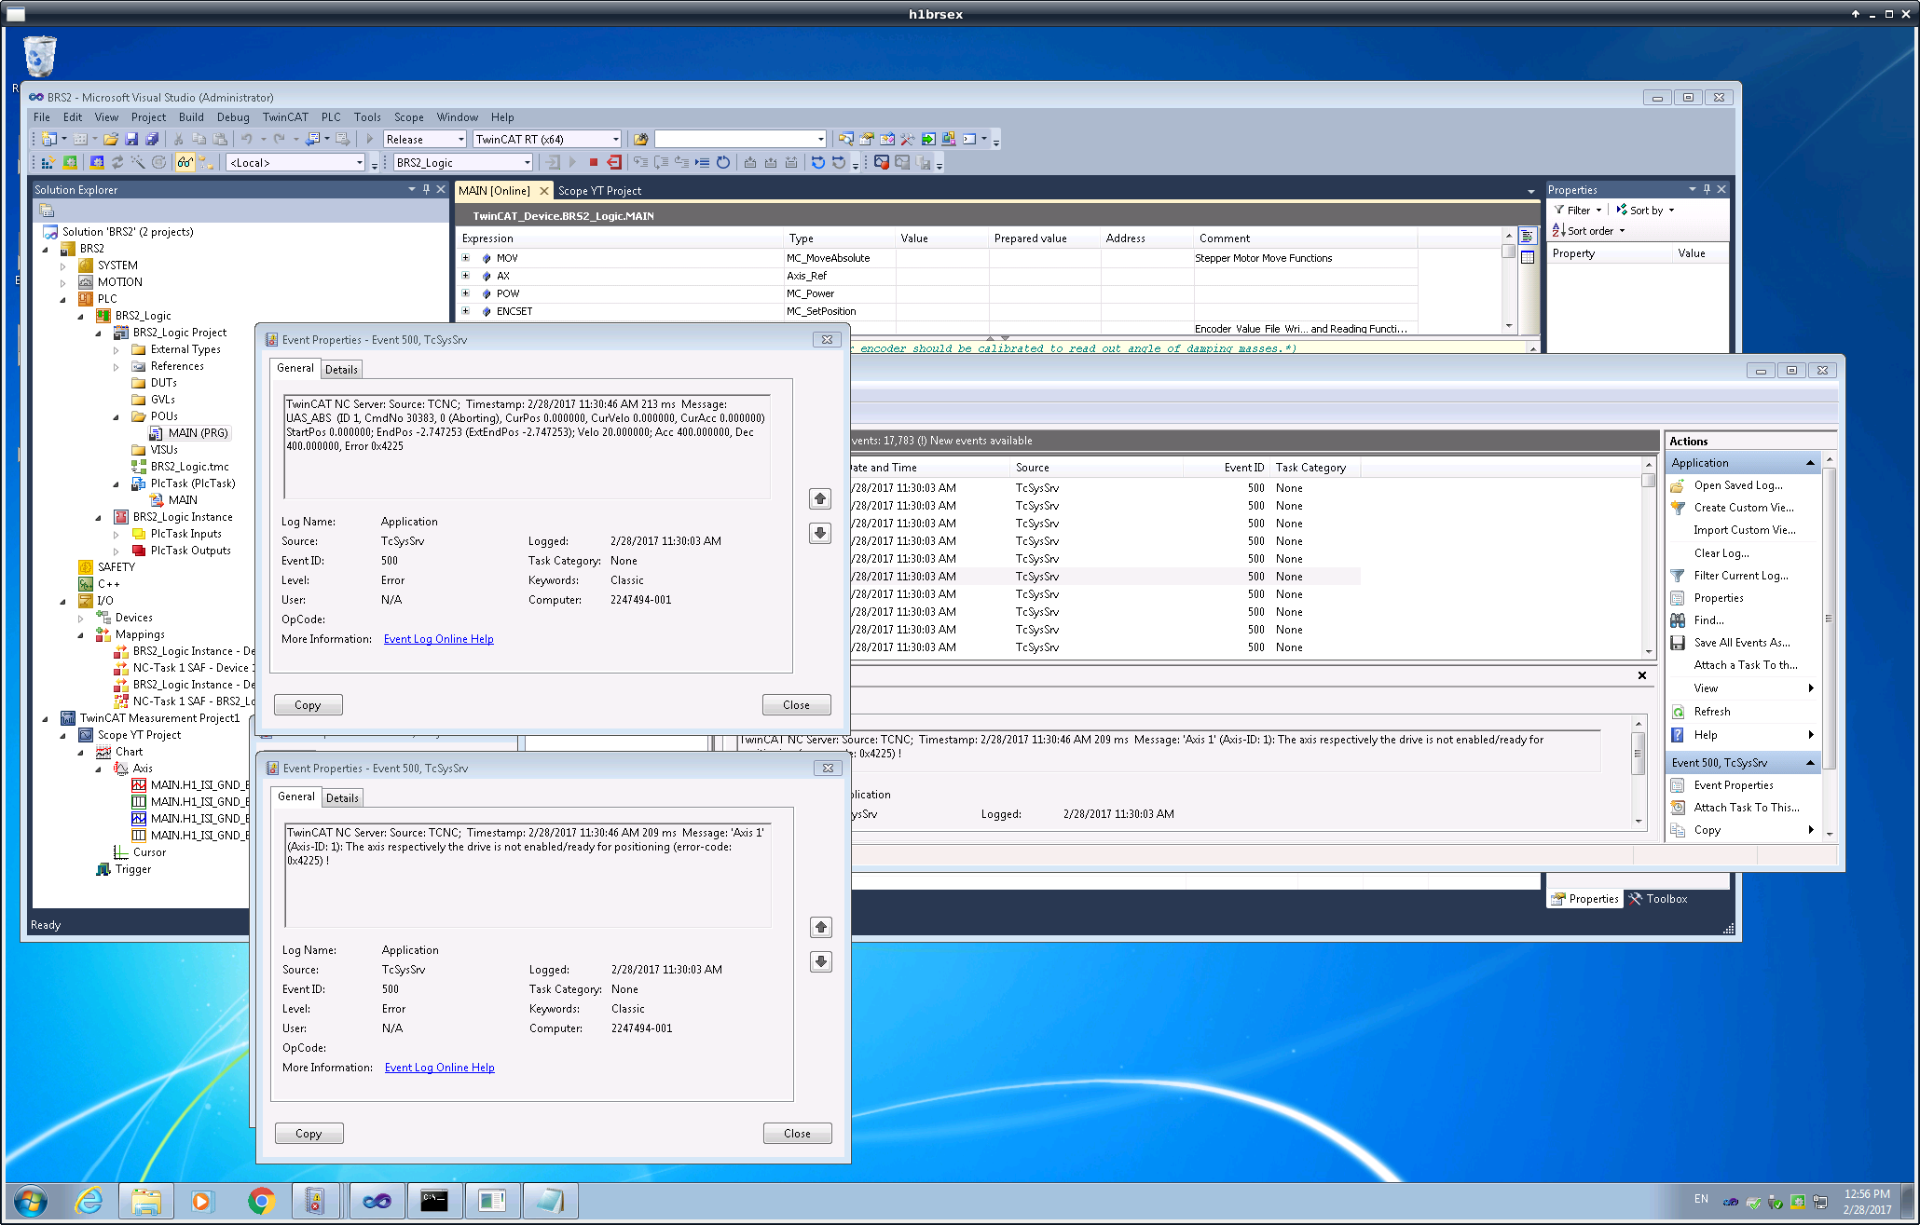Click the watch table scrollbar down arrow
The height and width of the screenshot is (1225, 1920).
click(1509, 326)
